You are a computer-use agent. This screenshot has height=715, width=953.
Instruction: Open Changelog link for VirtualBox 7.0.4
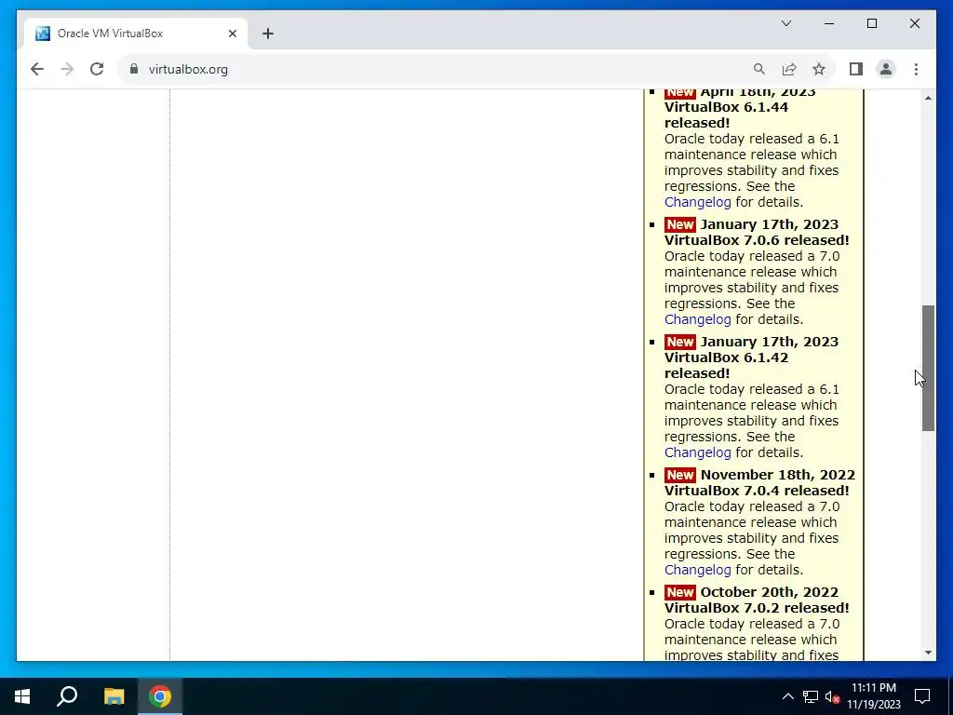pos(697,570)
